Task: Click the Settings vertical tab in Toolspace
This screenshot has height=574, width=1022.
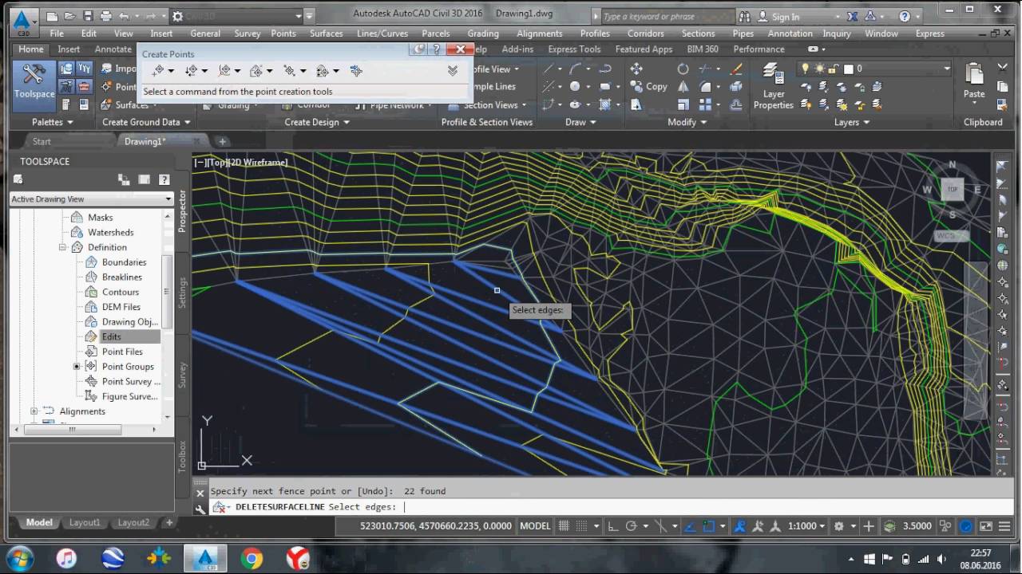Action: click(x=182, y=293)
